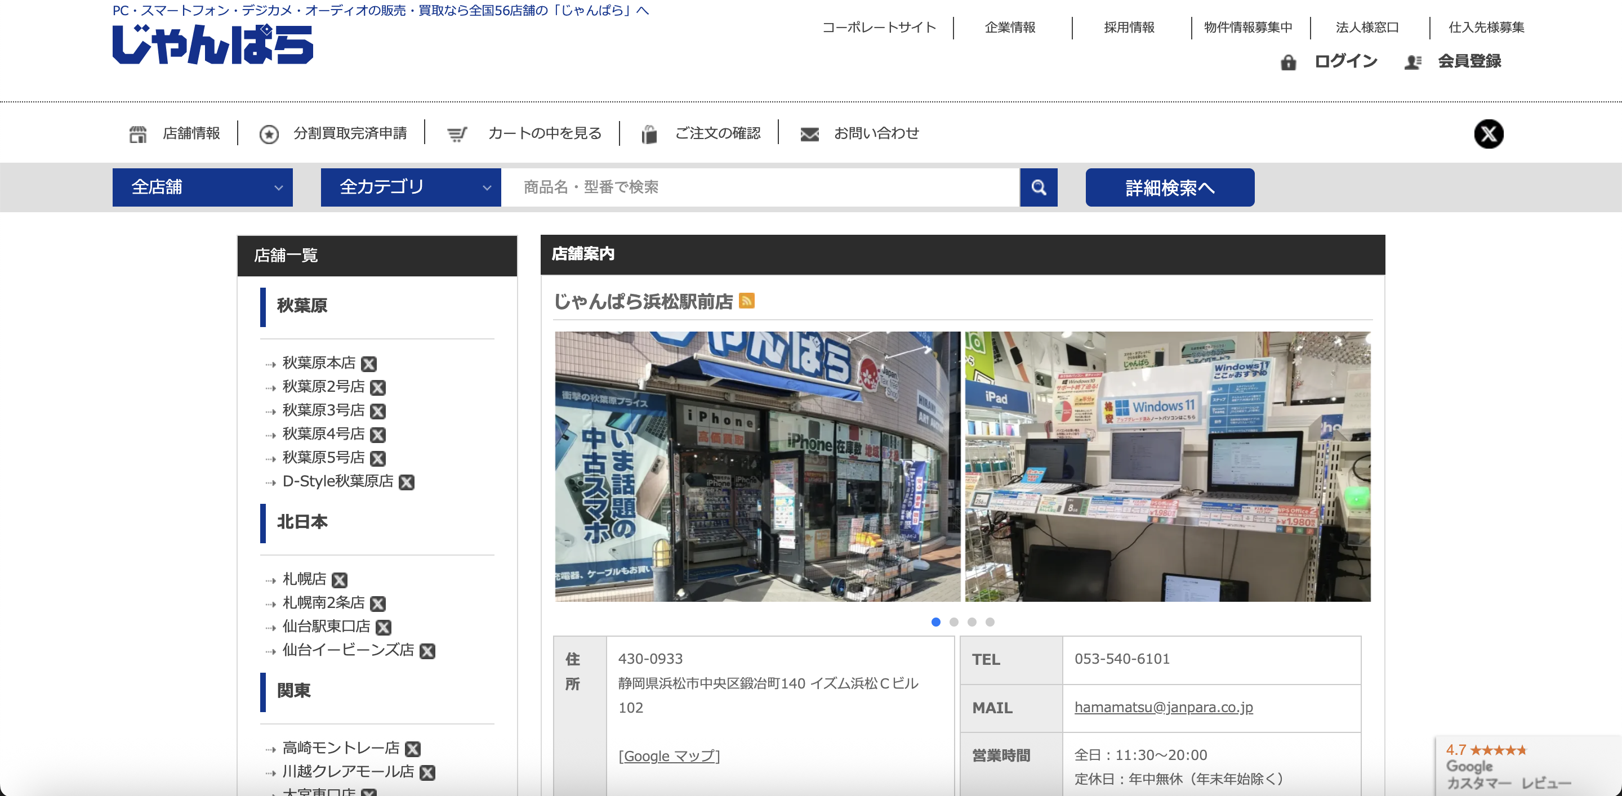The width and height of the screenshot is (1622, 796).
Task: Open the Janpara logo homepage
Action: point(213,44)
